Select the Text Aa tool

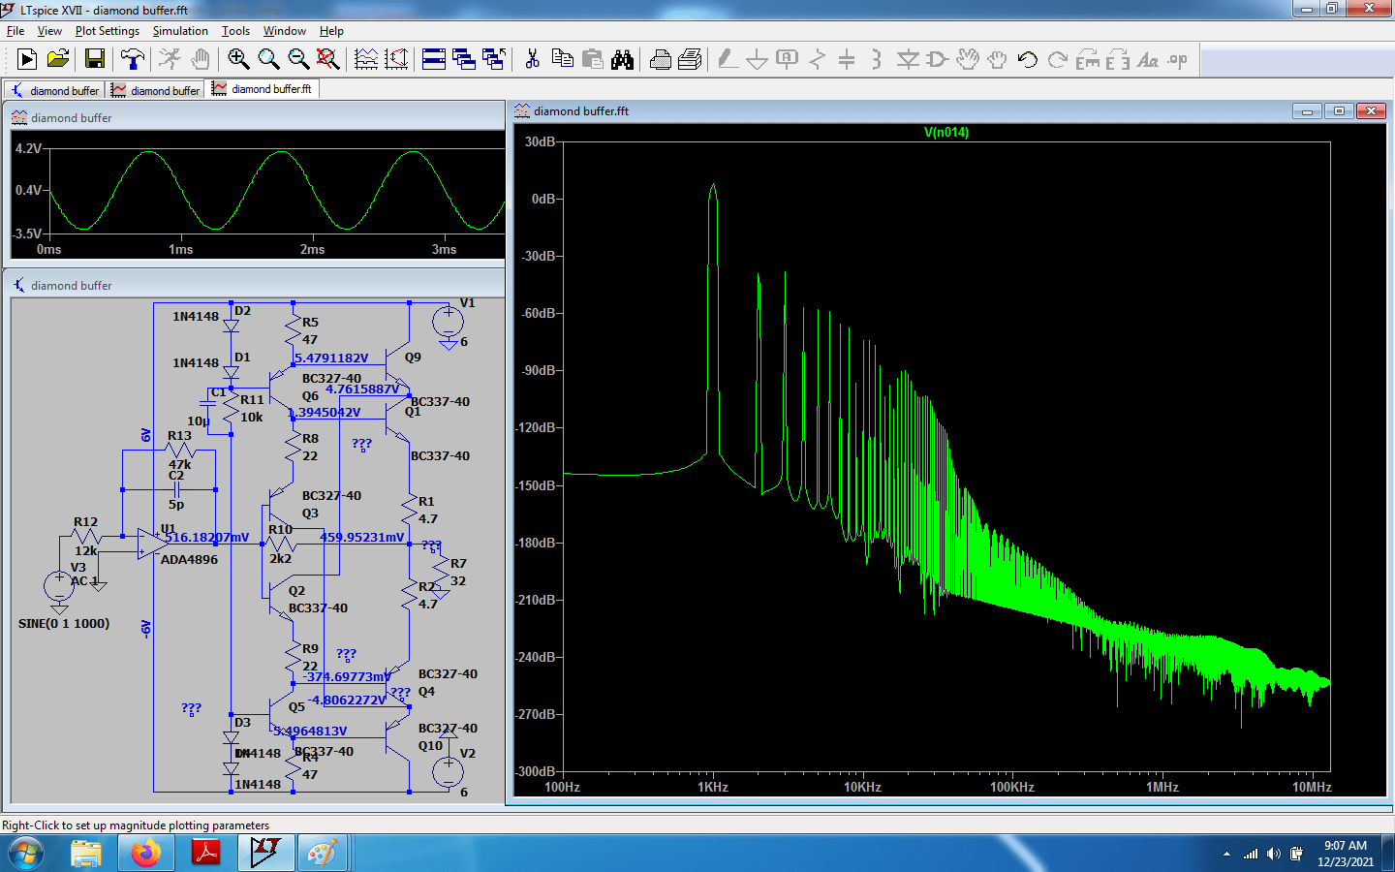tap(1148, 60)
